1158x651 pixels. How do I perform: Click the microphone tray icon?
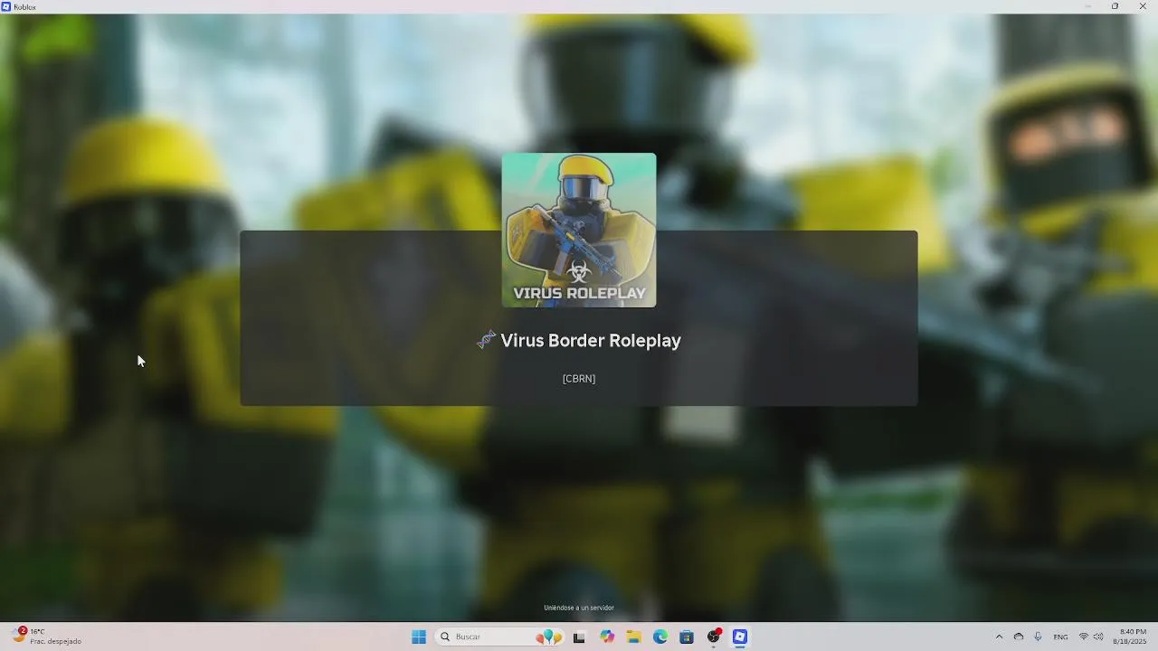[x=1038, y=637]
